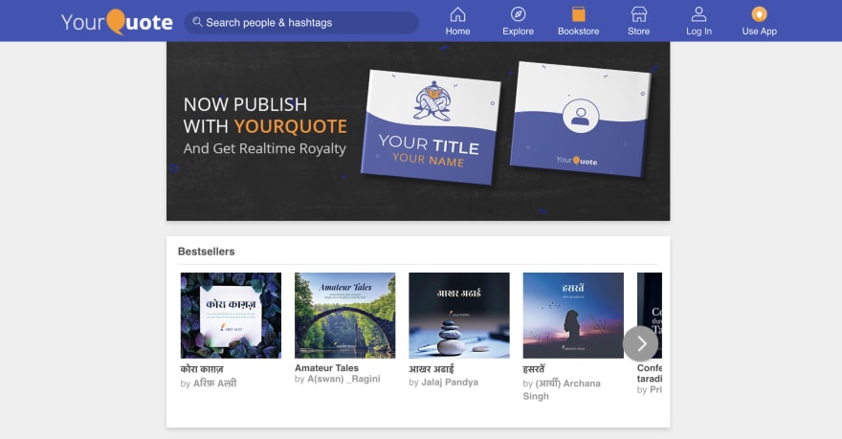This screenshot has width=842, height=439.
Task: Select Bookstore label in navbar
Action: click(x=578, y=32)
